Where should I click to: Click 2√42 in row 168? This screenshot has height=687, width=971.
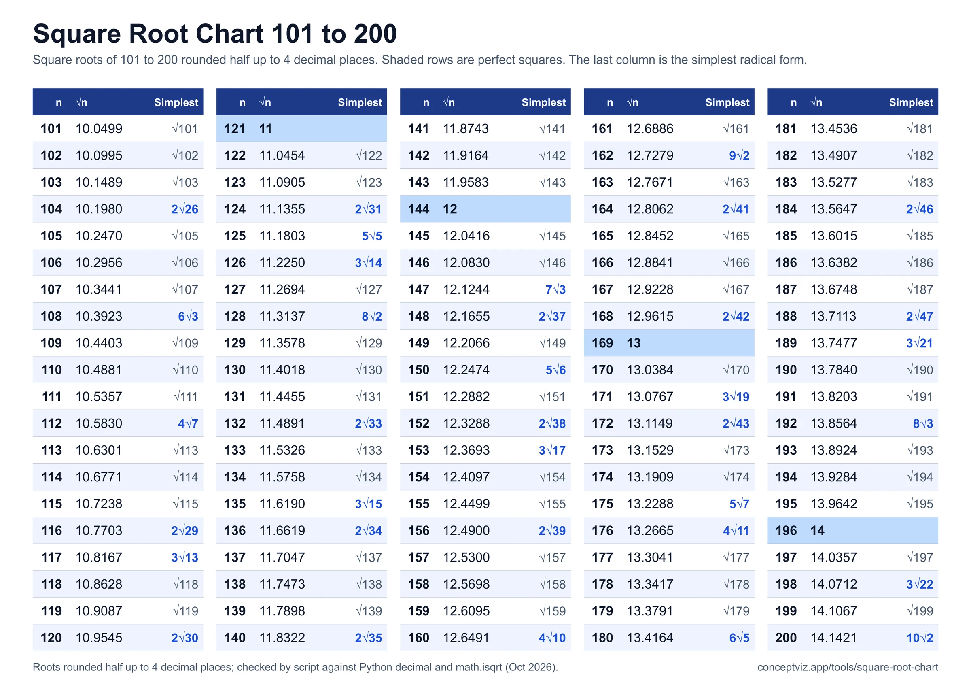(x=736, y=316)
